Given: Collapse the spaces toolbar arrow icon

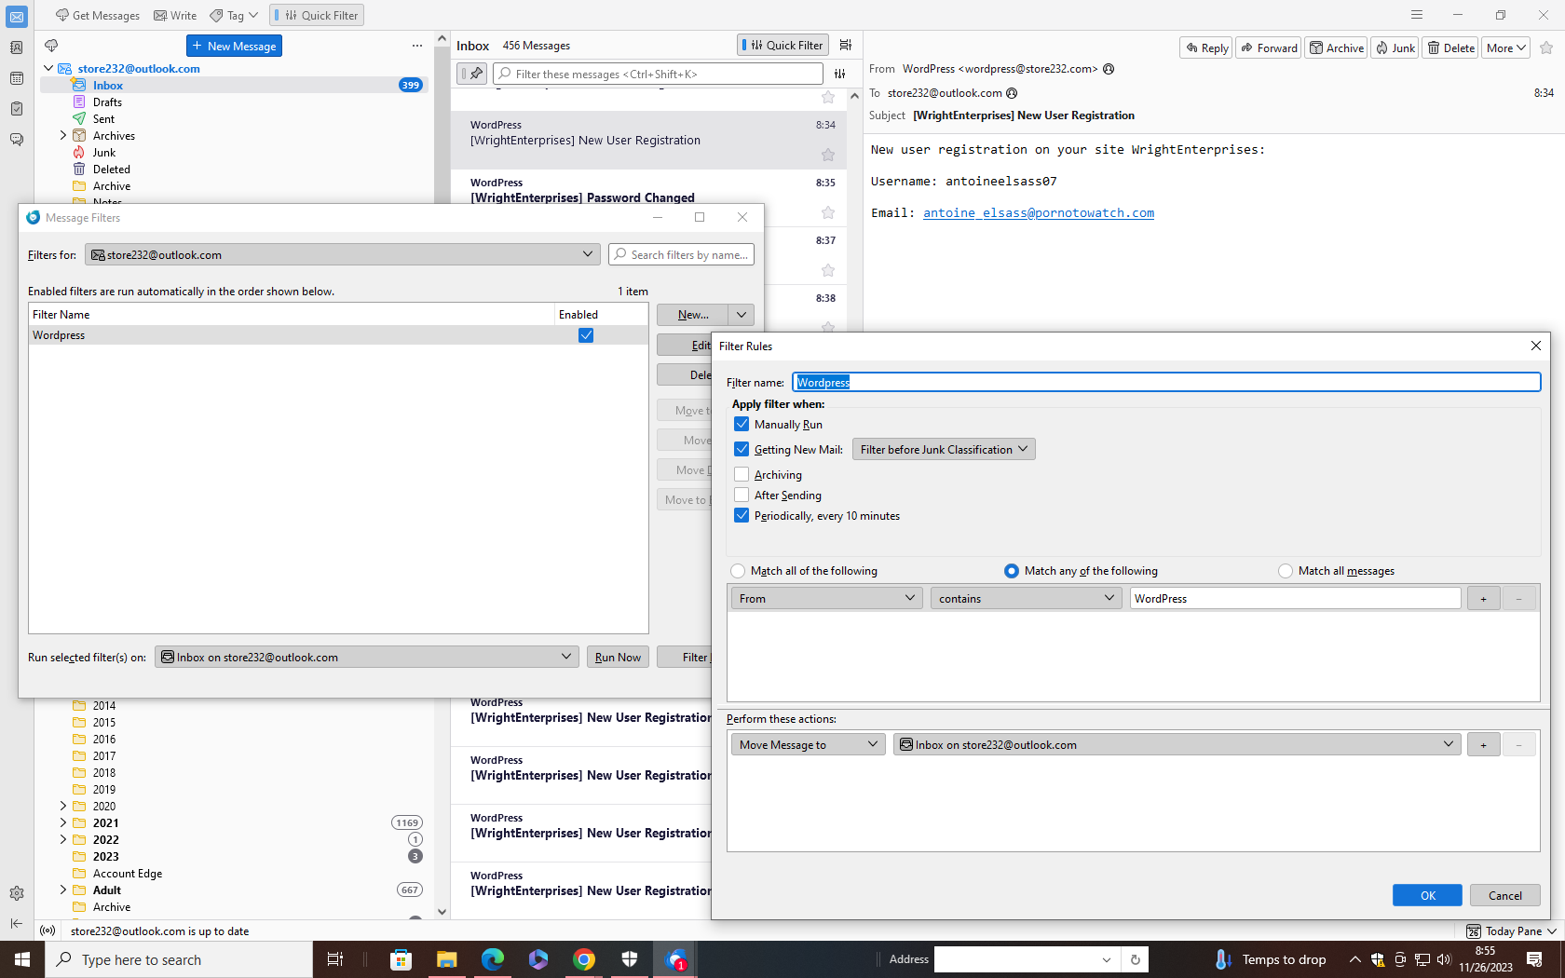Looking at the screenshot, I should click(17, 923).
